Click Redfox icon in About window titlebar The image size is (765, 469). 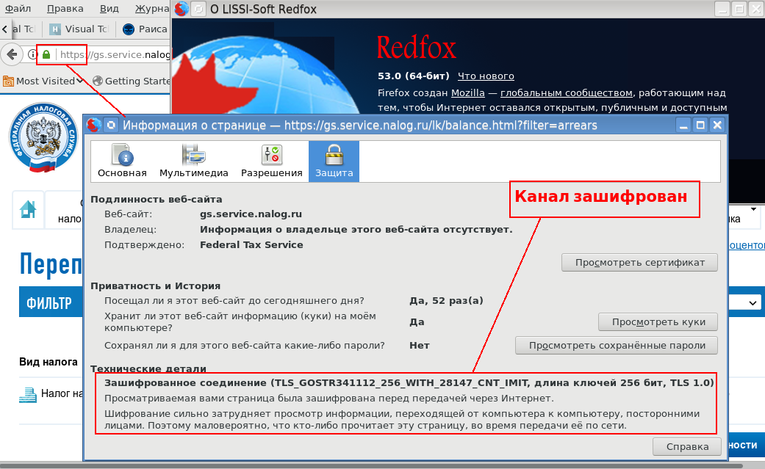(181, 10)
